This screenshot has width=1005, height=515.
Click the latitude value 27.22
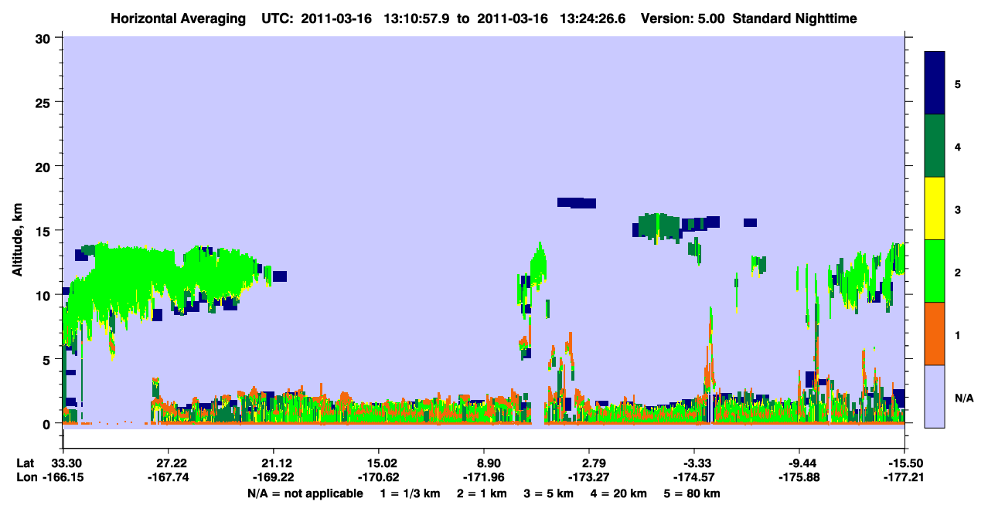(169, 462)
